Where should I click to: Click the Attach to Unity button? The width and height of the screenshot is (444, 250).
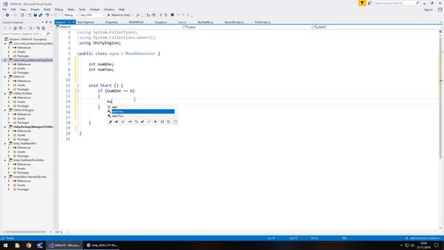point(120,15)
